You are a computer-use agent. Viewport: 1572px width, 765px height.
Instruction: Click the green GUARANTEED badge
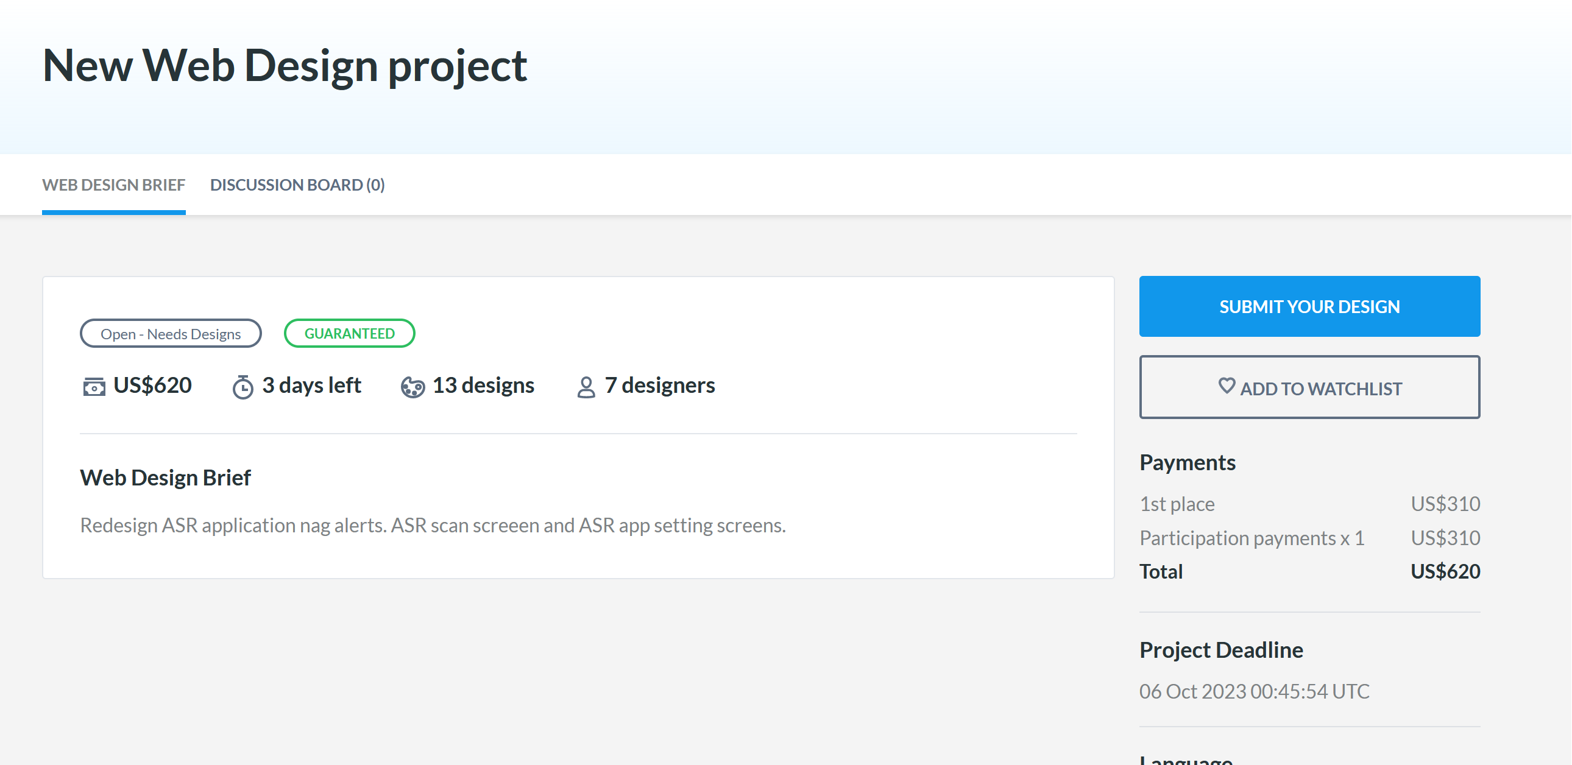350,334
